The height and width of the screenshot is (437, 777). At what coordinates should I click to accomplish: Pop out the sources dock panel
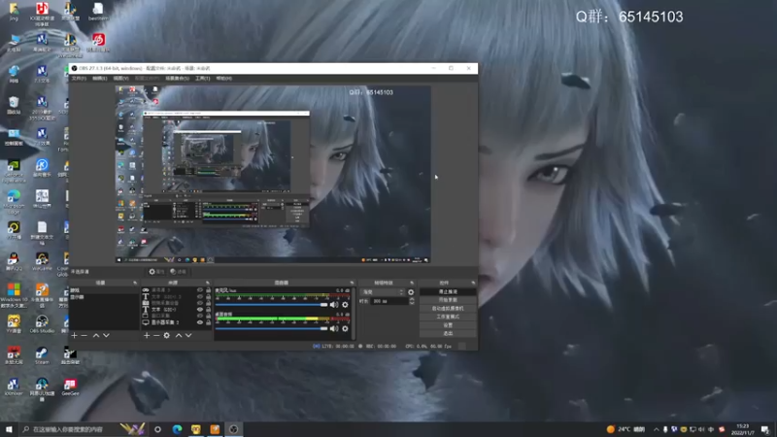(x=208, y=283)
